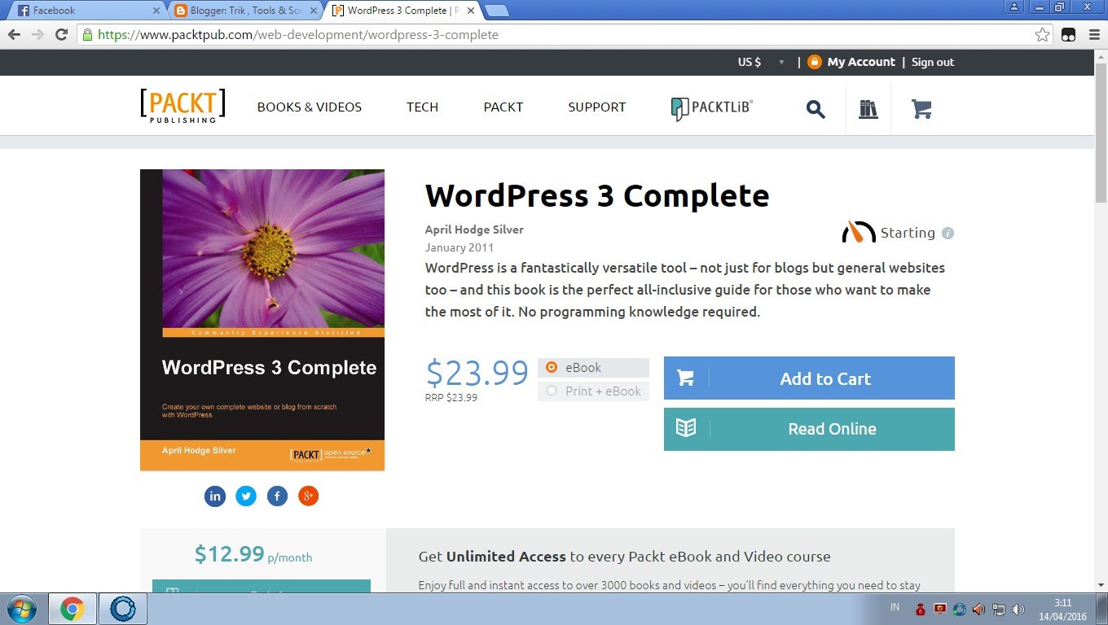Bookmark this page with the star icon

(x=1042, y=34)
